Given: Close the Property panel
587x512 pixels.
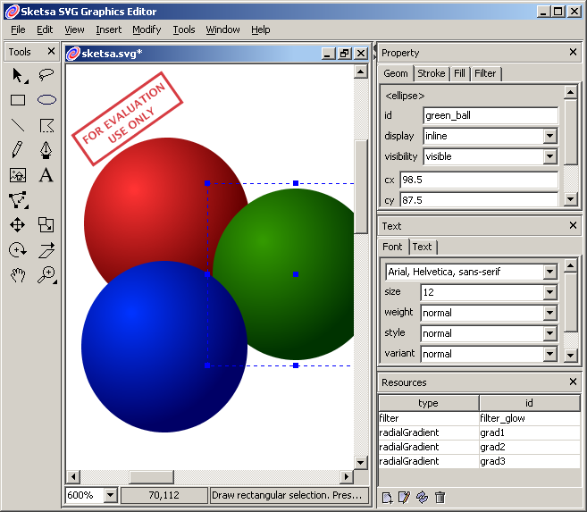Looking at the screenshot, I should pyautogui.click(x=573, y=52).
